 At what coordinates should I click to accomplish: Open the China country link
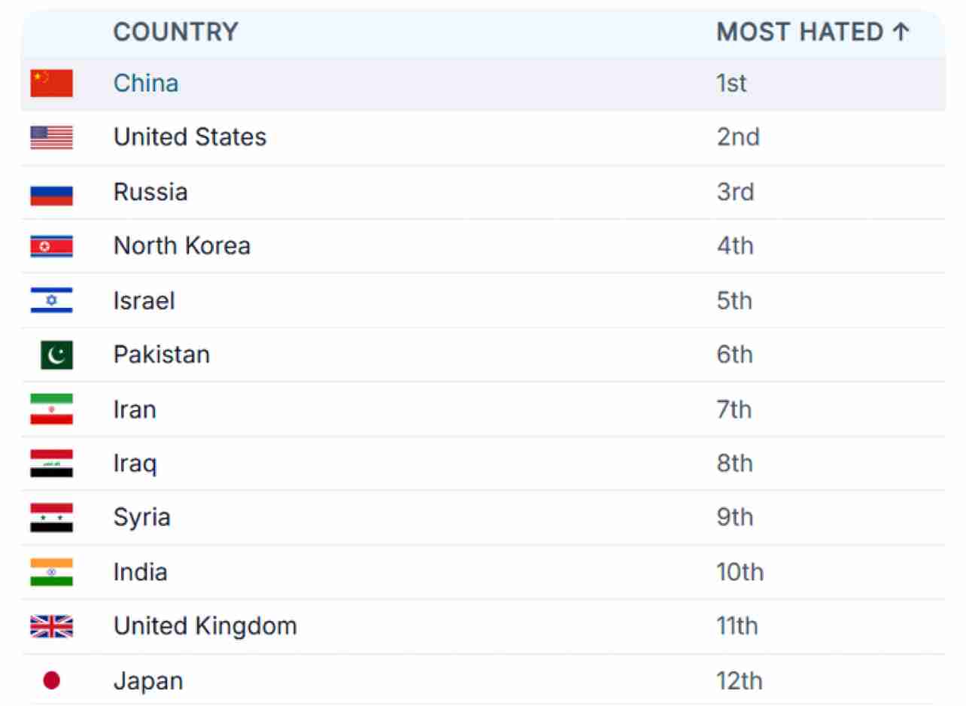pos(146,83)
